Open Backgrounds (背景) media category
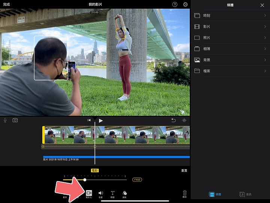The width and height of the screenshot is (270, 203). pos(230,60)
